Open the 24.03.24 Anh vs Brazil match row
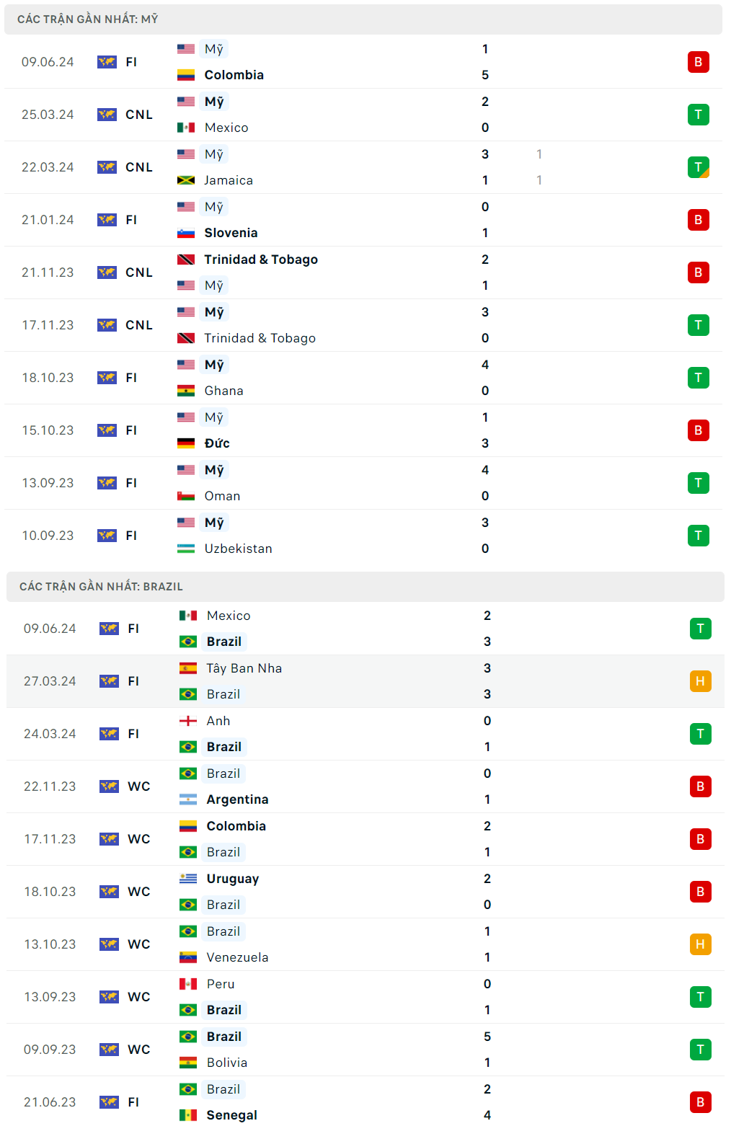This screenshot has height=1126, width=731. click(360, 734)
